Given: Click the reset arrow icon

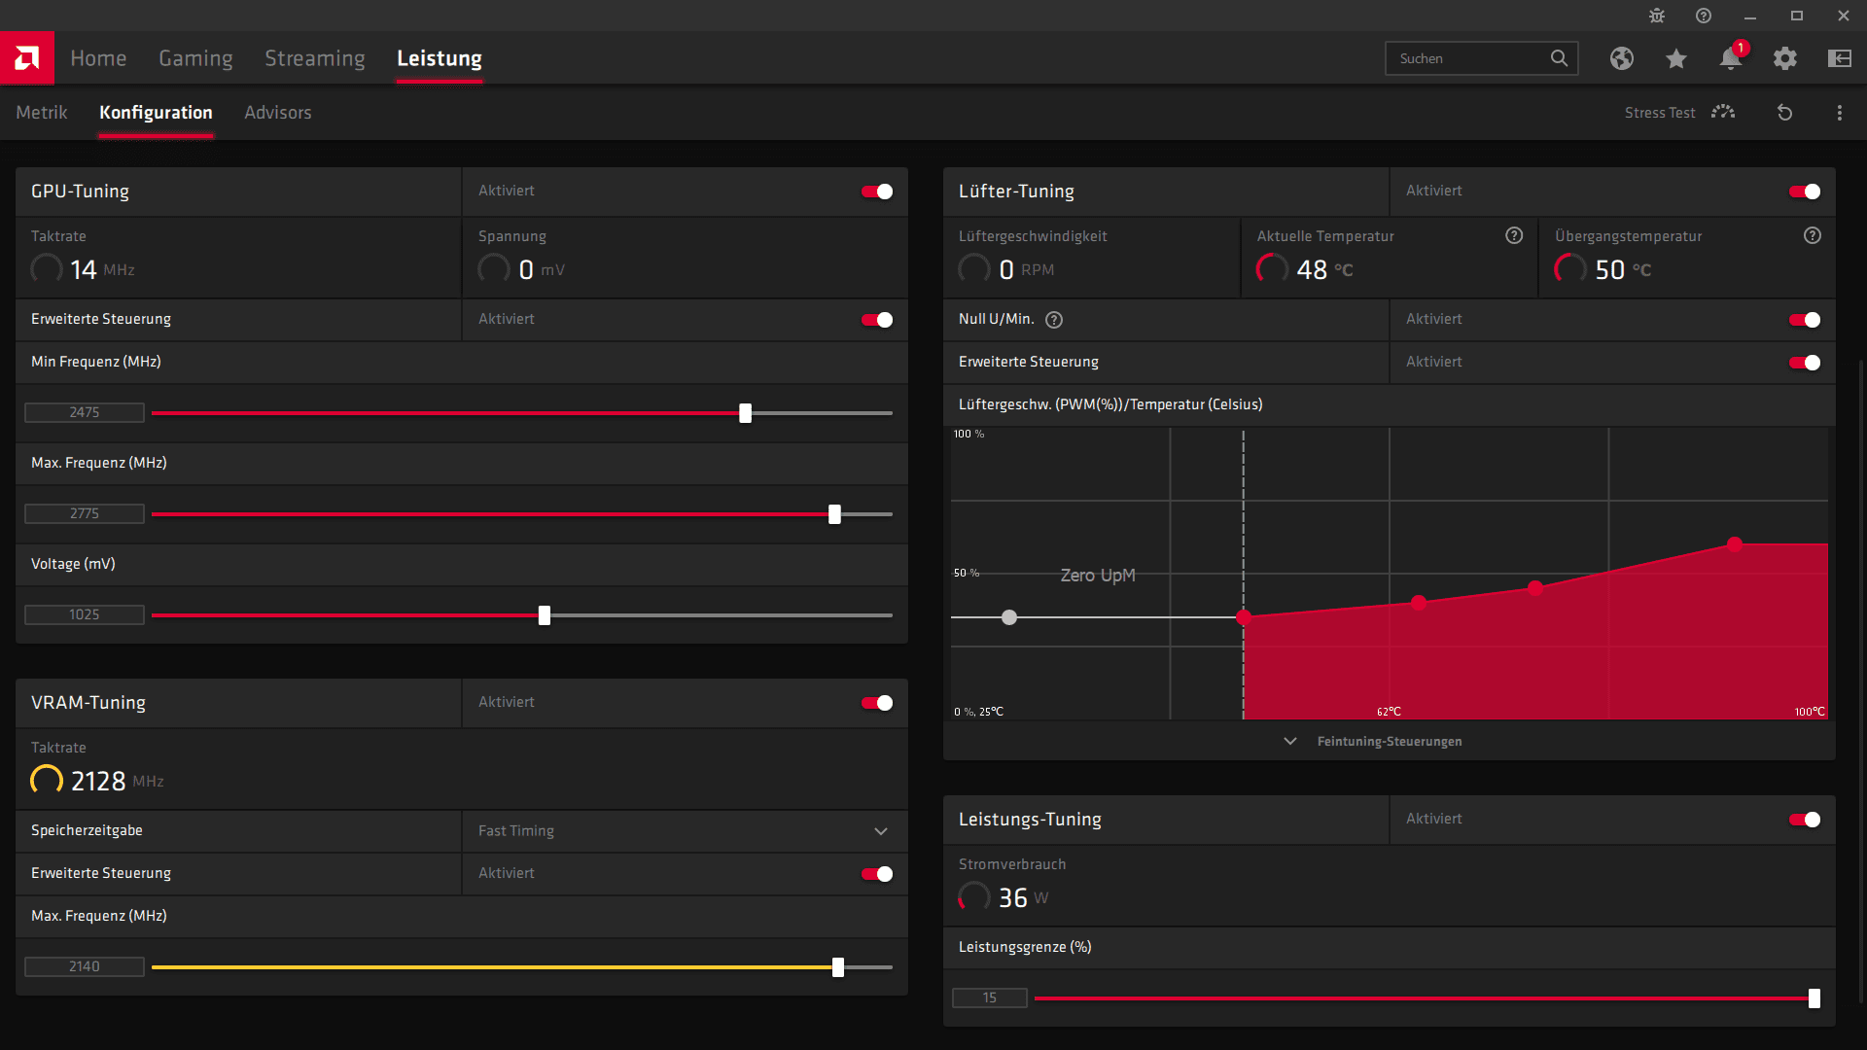Looking at the screenshot, I should 1784,113.
